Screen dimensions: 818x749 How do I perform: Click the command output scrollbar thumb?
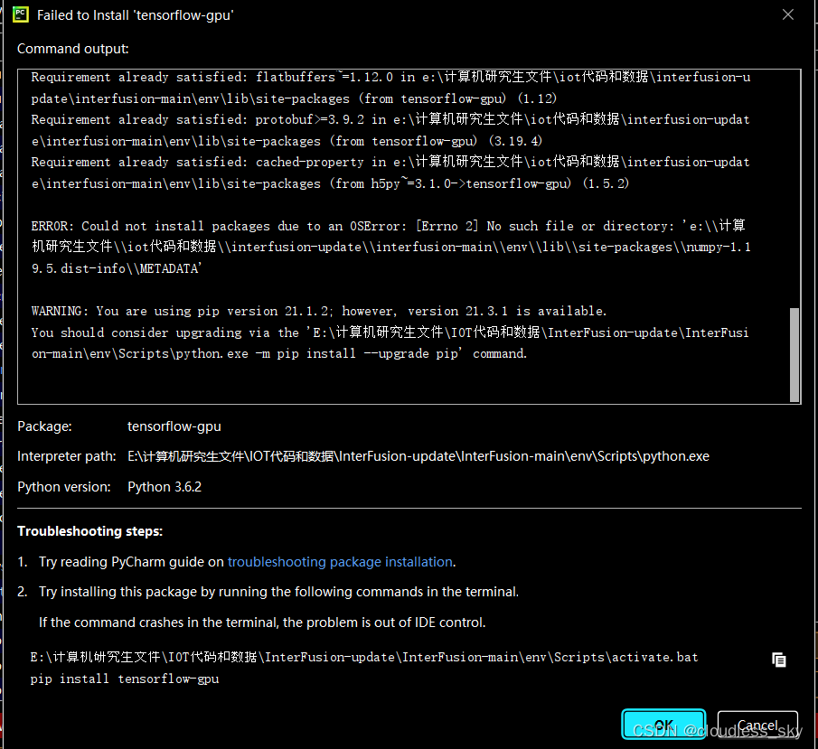pos(794,355)
